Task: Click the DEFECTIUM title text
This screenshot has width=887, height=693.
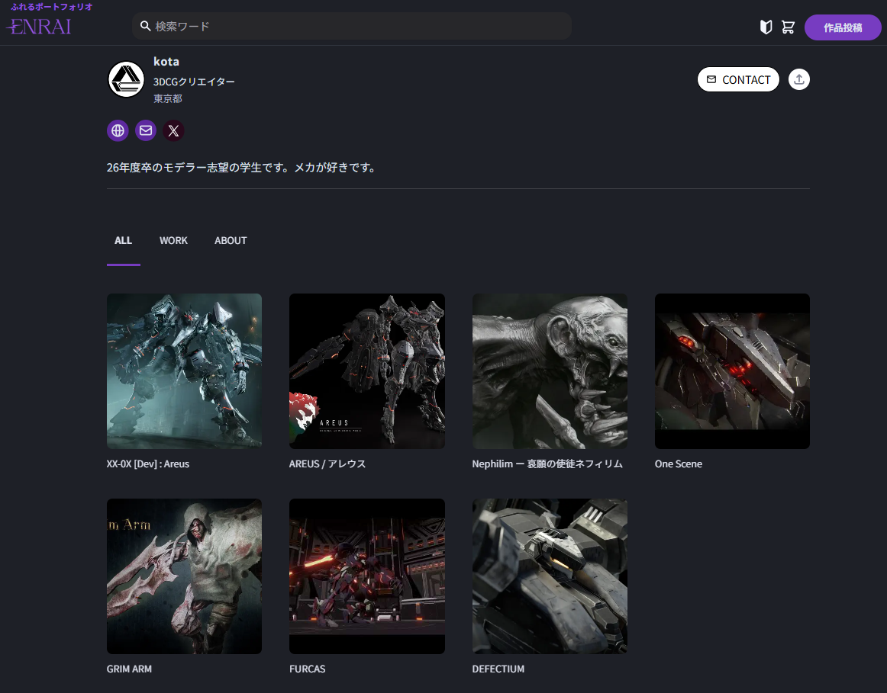Action: 498,669
